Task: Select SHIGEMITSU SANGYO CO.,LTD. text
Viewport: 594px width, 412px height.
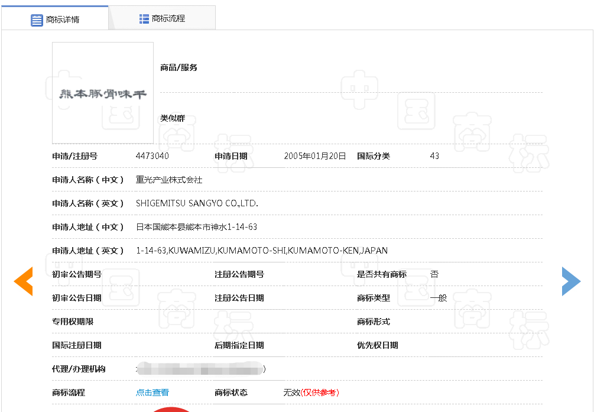Action: pos(197,203)
